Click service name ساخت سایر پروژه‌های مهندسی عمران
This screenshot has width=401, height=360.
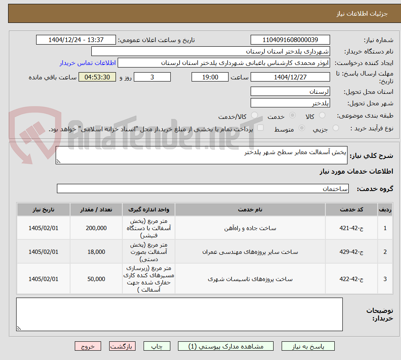[x=250, y=252]
